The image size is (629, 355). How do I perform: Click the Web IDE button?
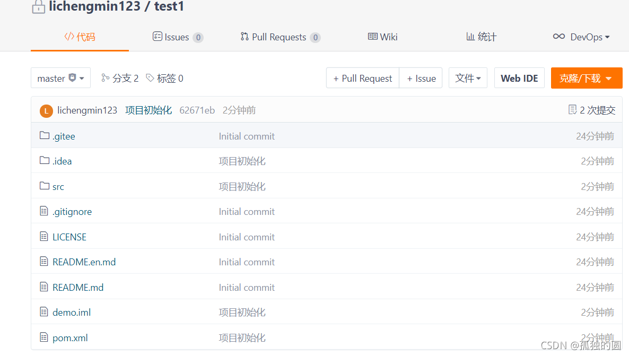519,78
